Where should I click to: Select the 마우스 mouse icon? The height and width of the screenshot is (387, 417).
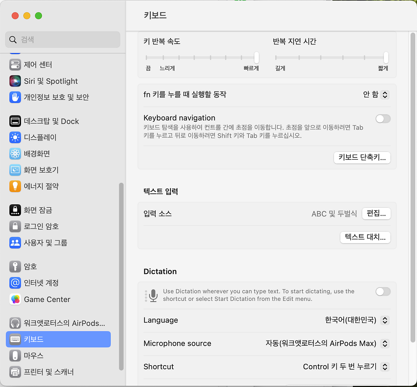tap(15, 355)
